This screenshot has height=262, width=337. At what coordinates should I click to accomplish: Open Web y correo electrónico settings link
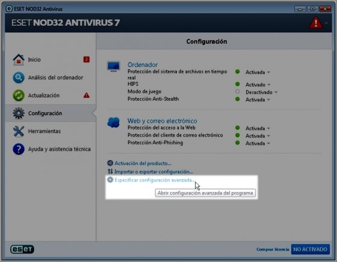point(162,120)
